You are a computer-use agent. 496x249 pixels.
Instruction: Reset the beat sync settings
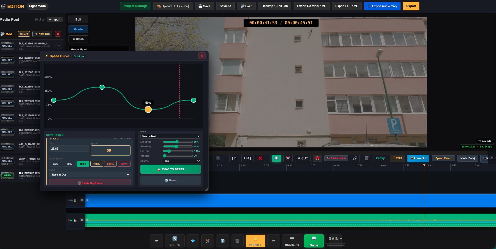(171, 180)
